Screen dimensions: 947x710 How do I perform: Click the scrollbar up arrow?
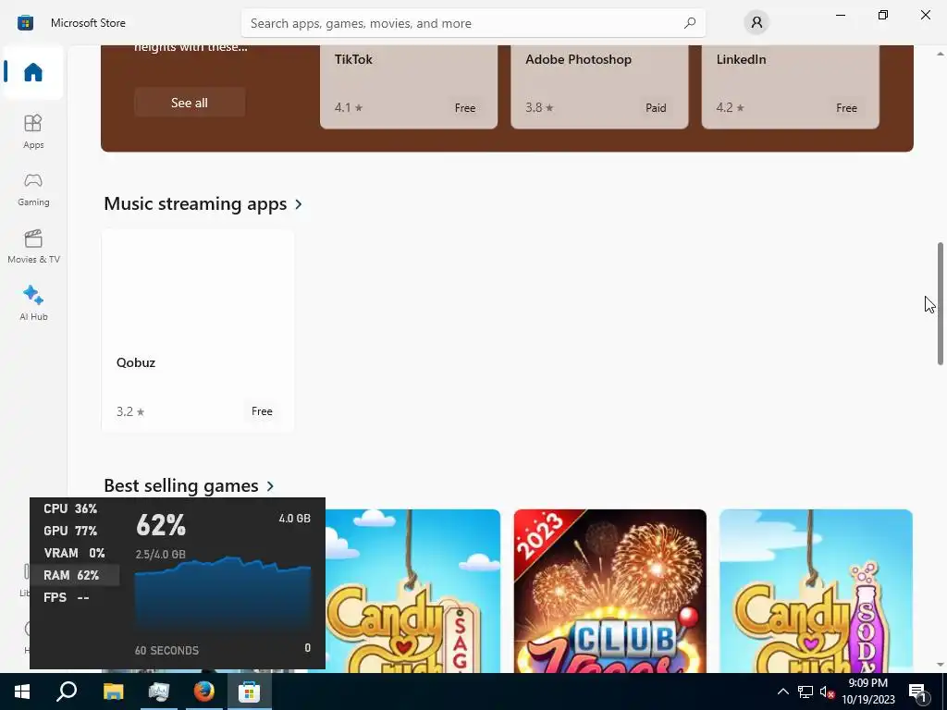point(941,54)
